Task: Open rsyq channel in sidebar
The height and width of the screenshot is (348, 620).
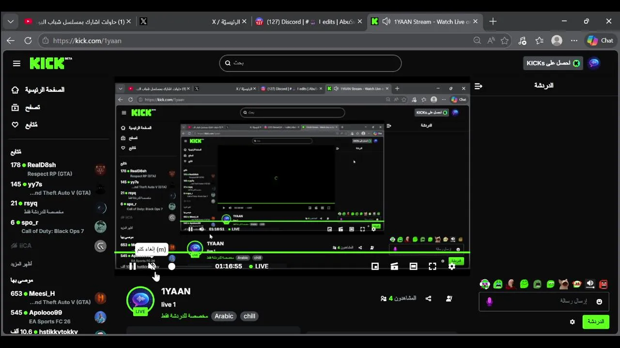Action: 58,207
